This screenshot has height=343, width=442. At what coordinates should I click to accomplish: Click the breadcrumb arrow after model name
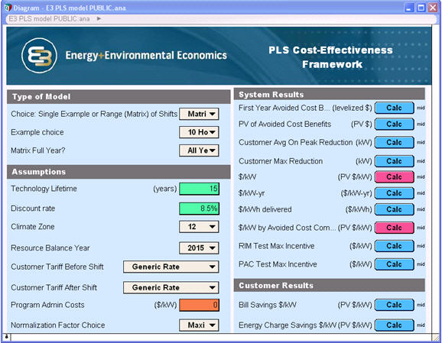pos(99,19)
